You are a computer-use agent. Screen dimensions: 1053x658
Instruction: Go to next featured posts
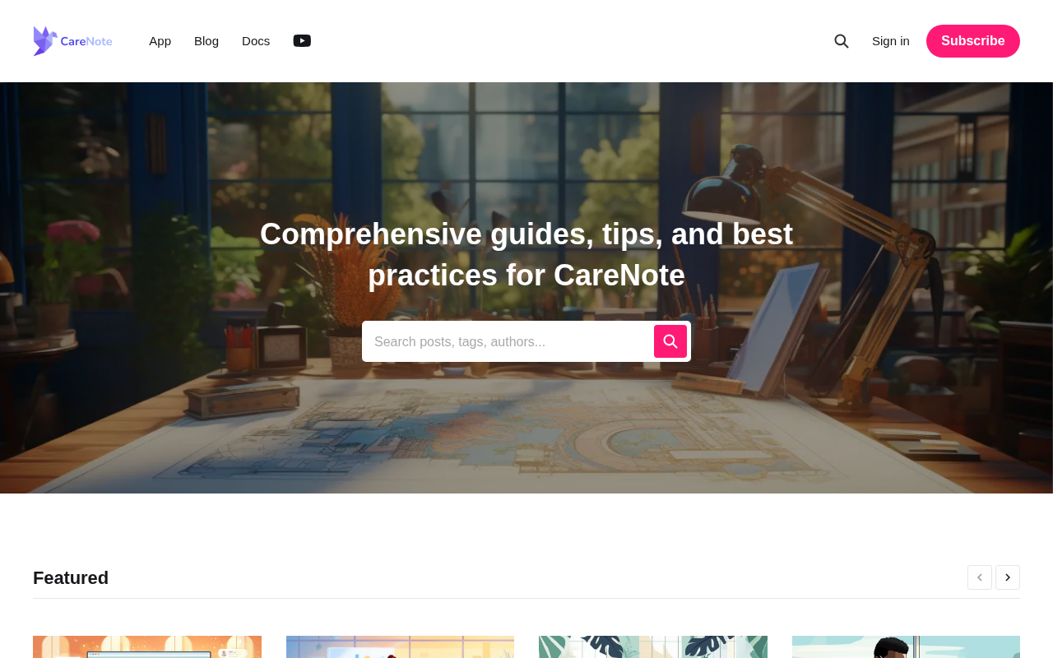[x=1008, y=577]
